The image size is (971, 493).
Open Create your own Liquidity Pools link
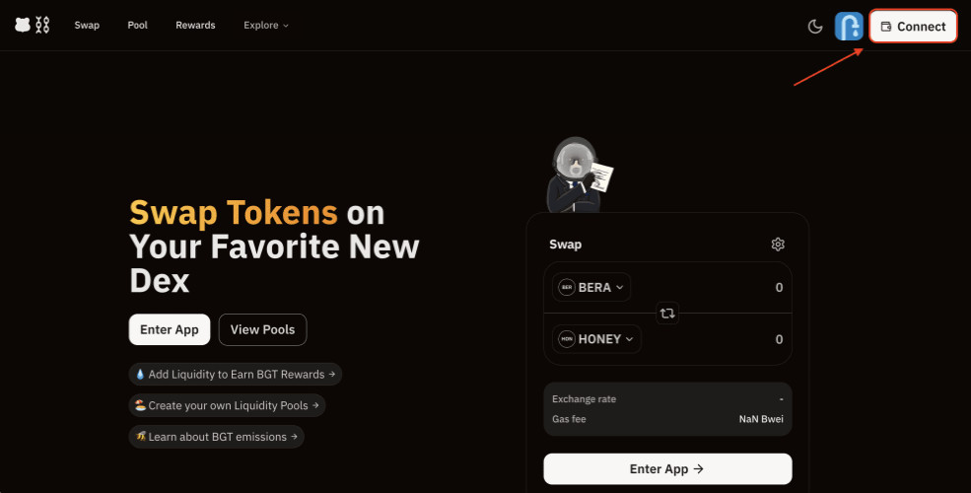click(x=227, y=405)
